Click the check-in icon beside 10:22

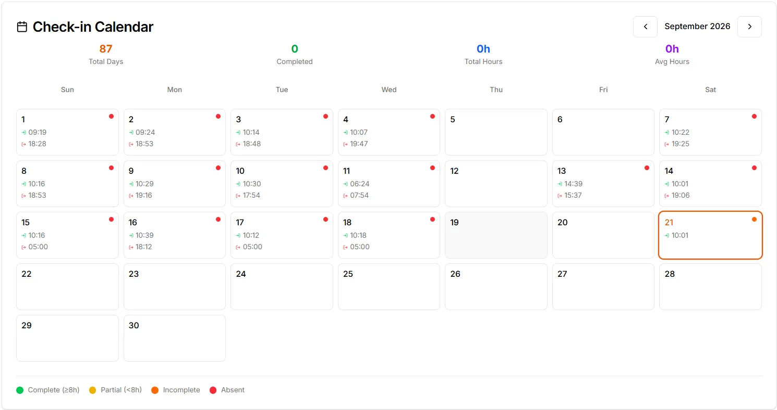[x=667, y=133]
